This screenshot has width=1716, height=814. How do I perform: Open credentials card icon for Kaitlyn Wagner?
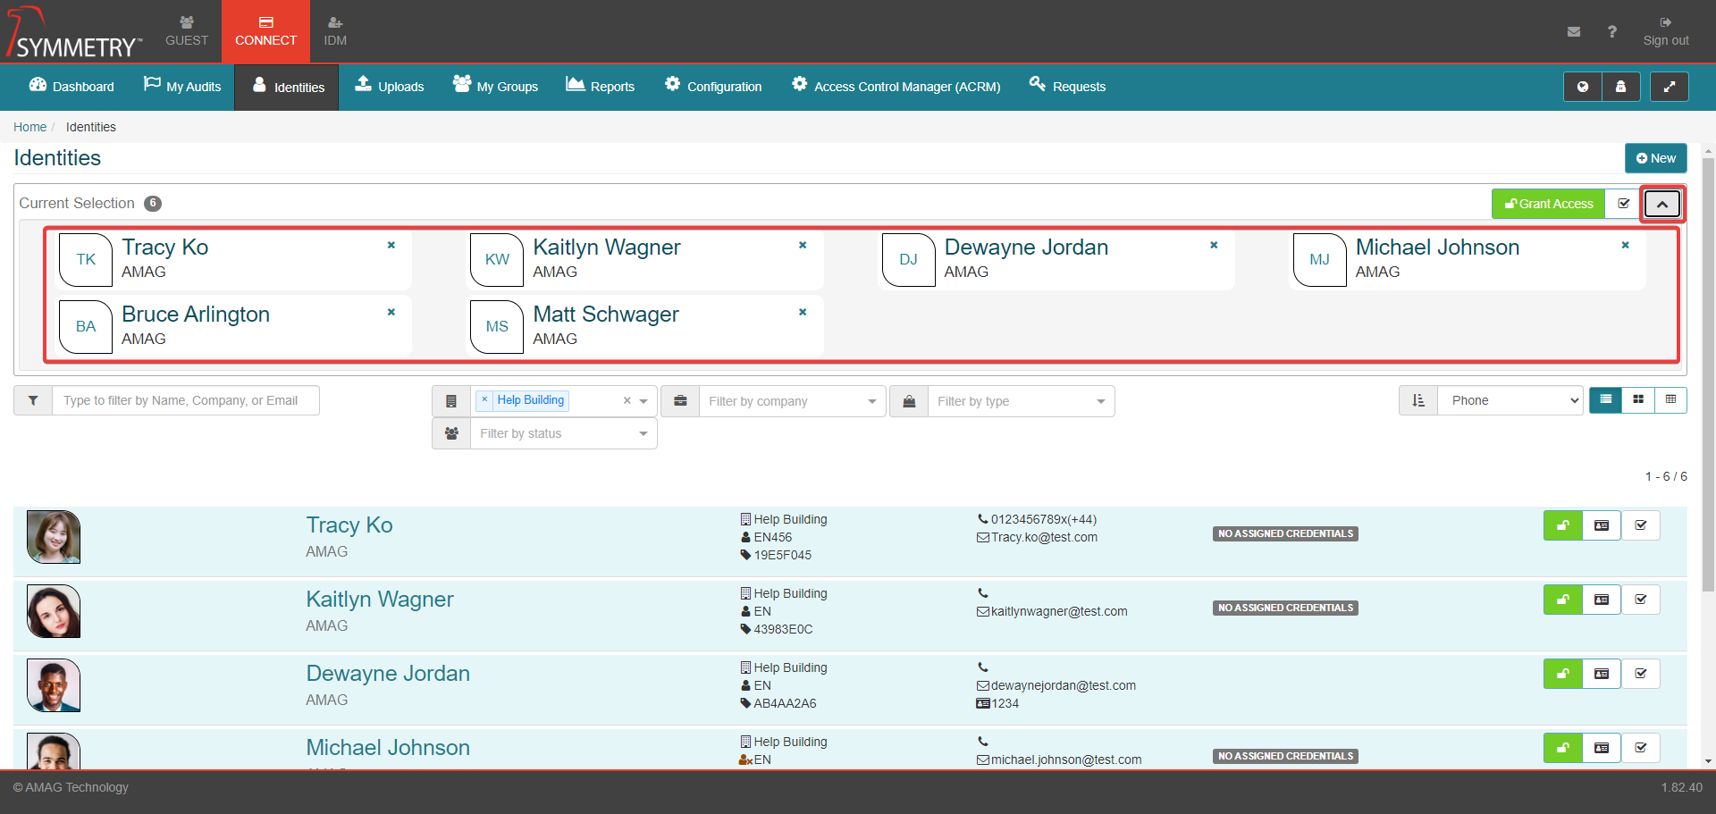[1602, 600]
